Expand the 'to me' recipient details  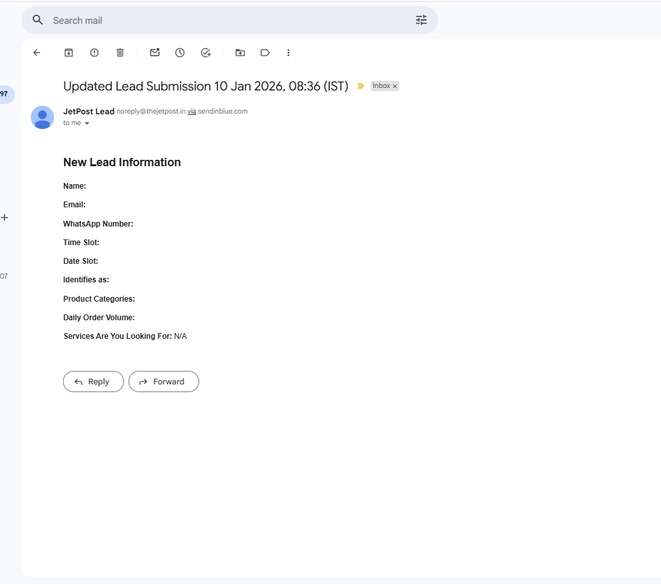click(87, 123)
